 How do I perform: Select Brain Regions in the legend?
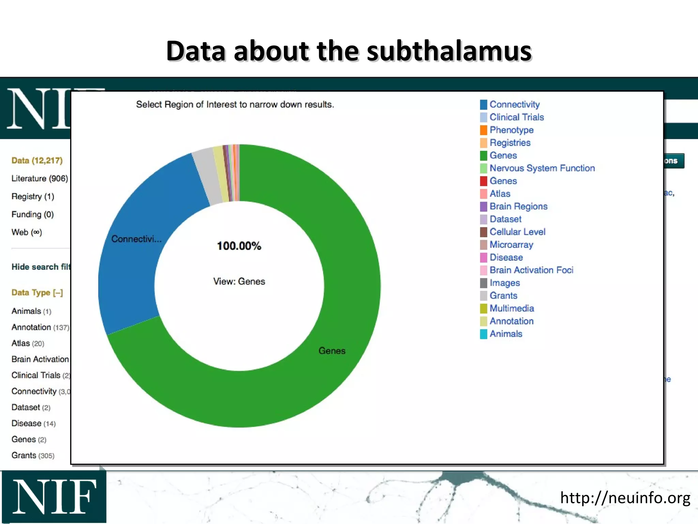pyautogui.click(x=518, y=206)
